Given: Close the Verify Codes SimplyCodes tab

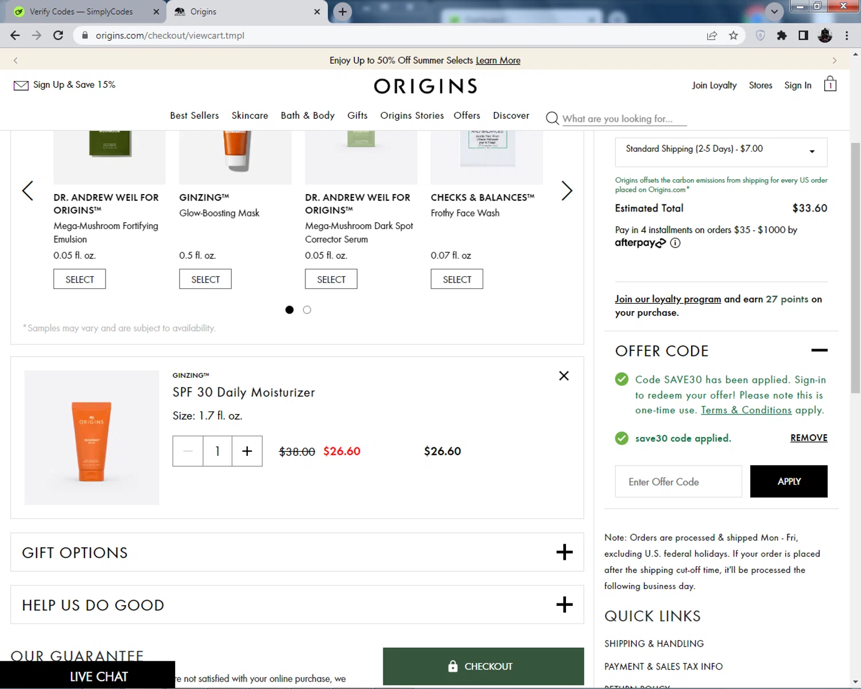Looking at the screenshot, I should (156, 11).
